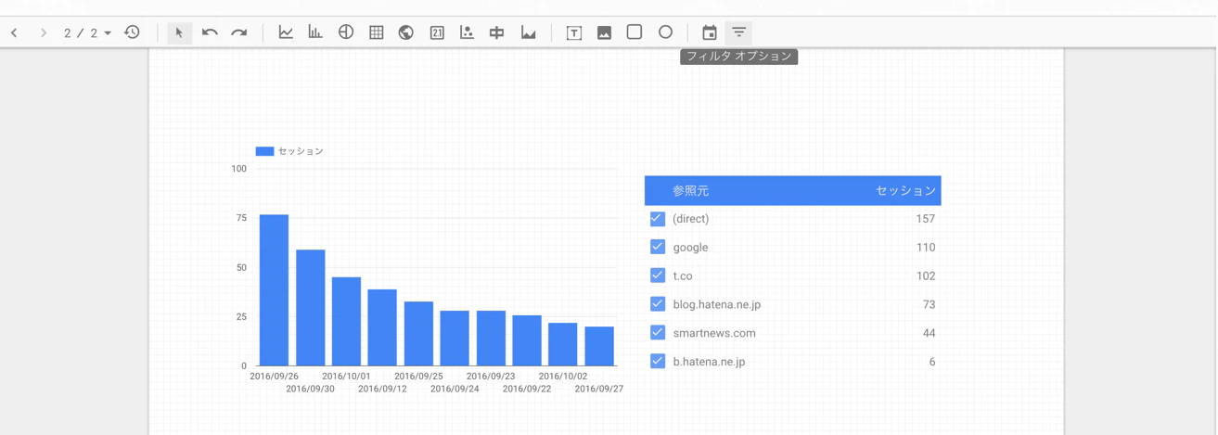Click the 73 session value
This screenshot has width=1218, height=435.
point(929,304)
